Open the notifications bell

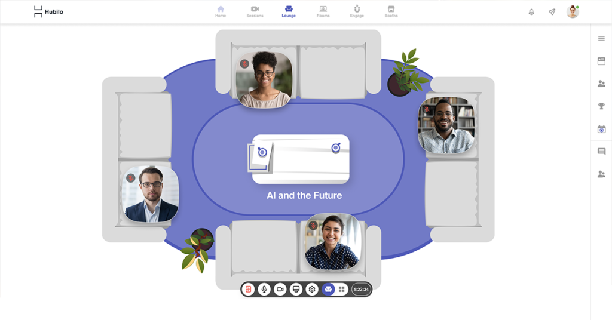click(x=531, y=12)
